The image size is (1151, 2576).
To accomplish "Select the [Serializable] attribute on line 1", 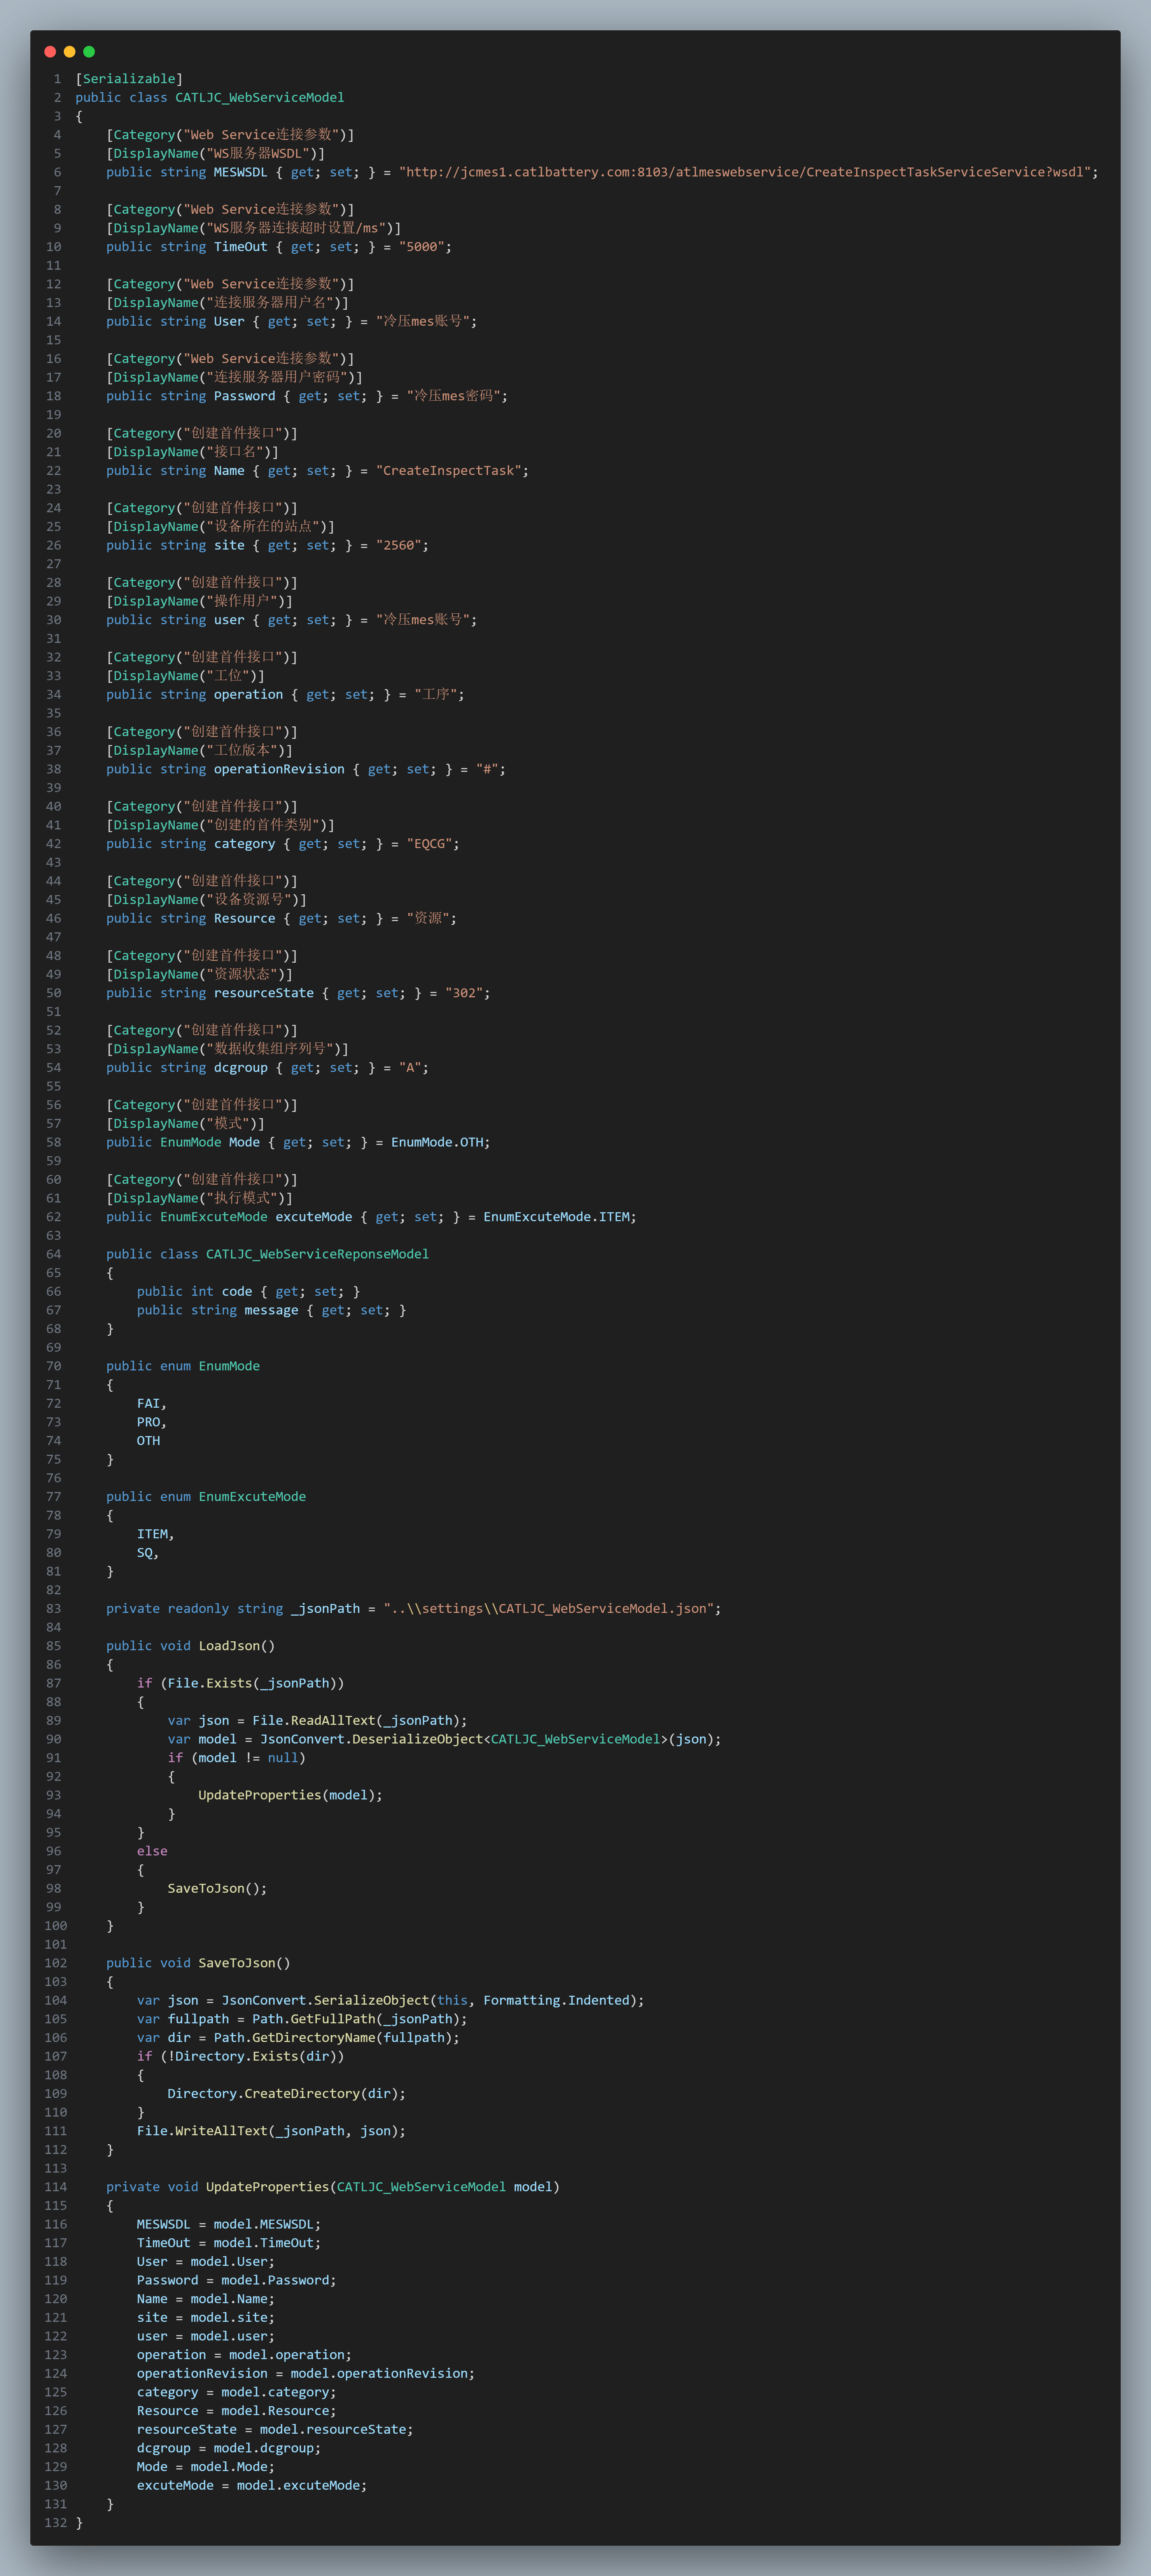I will pyautogui.click(x=129, y=79).
